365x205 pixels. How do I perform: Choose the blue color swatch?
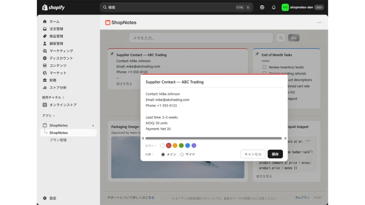pyautogui.click(x=188, y=145)
